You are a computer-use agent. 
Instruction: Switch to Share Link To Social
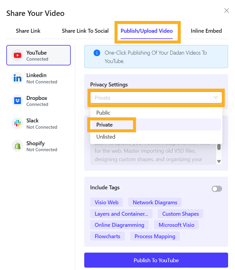[85, 31]
